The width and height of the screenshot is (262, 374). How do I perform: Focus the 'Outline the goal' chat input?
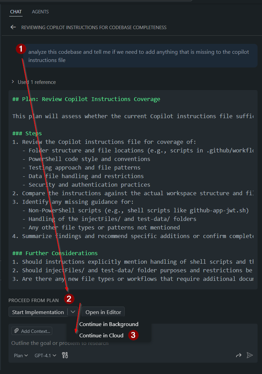coord(60,343)
